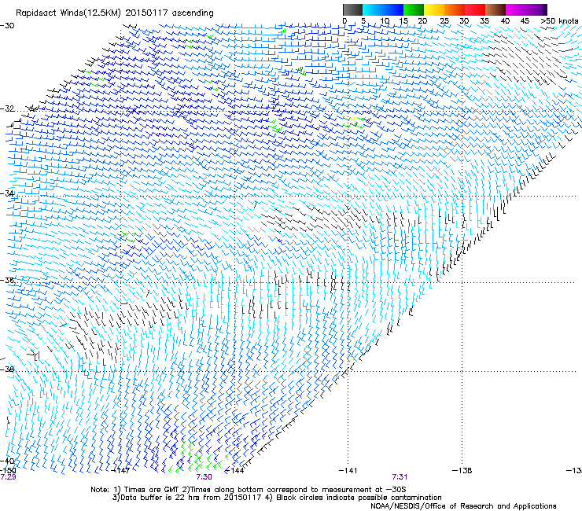Image resolution: width=582 pixels, height=511 pixels.
Task: Click the red 30-35 knots color band
Action: point(475,9)
